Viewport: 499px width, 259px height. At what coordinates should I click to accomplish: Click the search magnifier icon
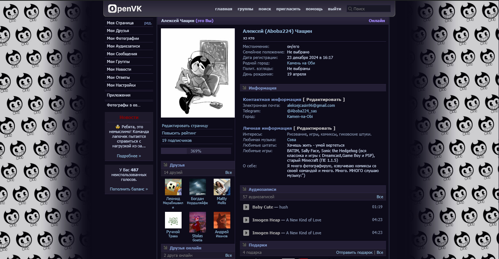[x=350, y=9]
